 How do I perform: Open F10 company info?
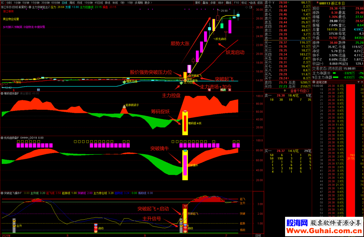(236, 2)
